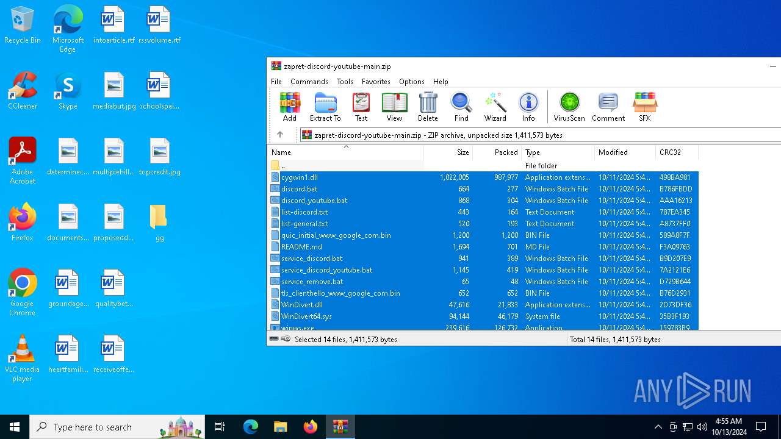Select the Microsoft Edge desktop shortcut
This screenshot has width=781, height=439.
[68, 29]
